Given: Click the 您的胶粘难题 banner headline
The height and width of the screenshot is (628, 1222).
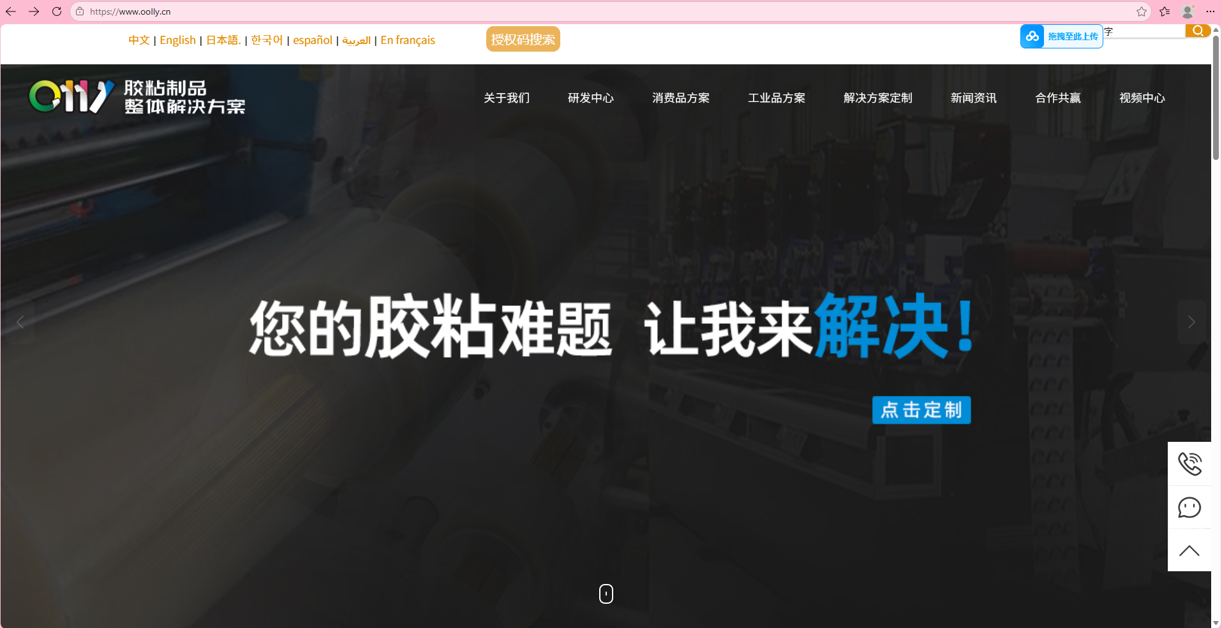Looking at the screenshot, I should pyautogui.click(x=431, y=326).
